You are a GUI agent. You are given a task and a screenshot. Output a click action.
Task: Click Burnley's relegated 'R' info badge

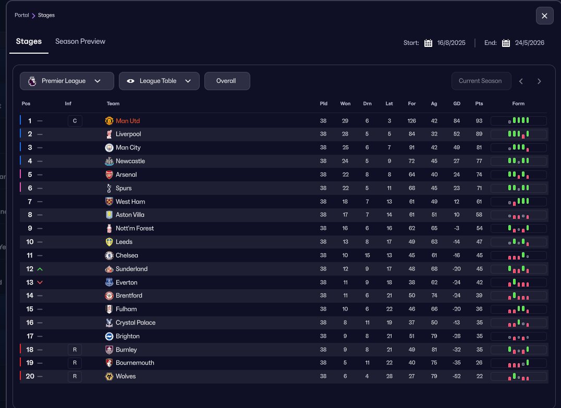click(75, 350)
